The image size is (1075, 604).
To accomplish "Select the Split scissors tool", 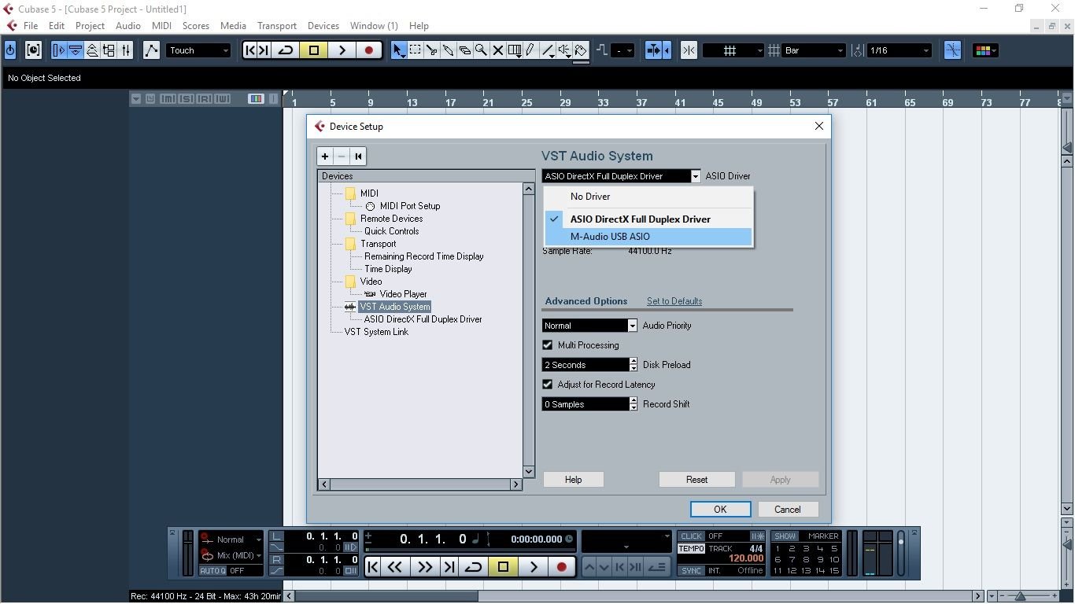I will pos(432,50).
